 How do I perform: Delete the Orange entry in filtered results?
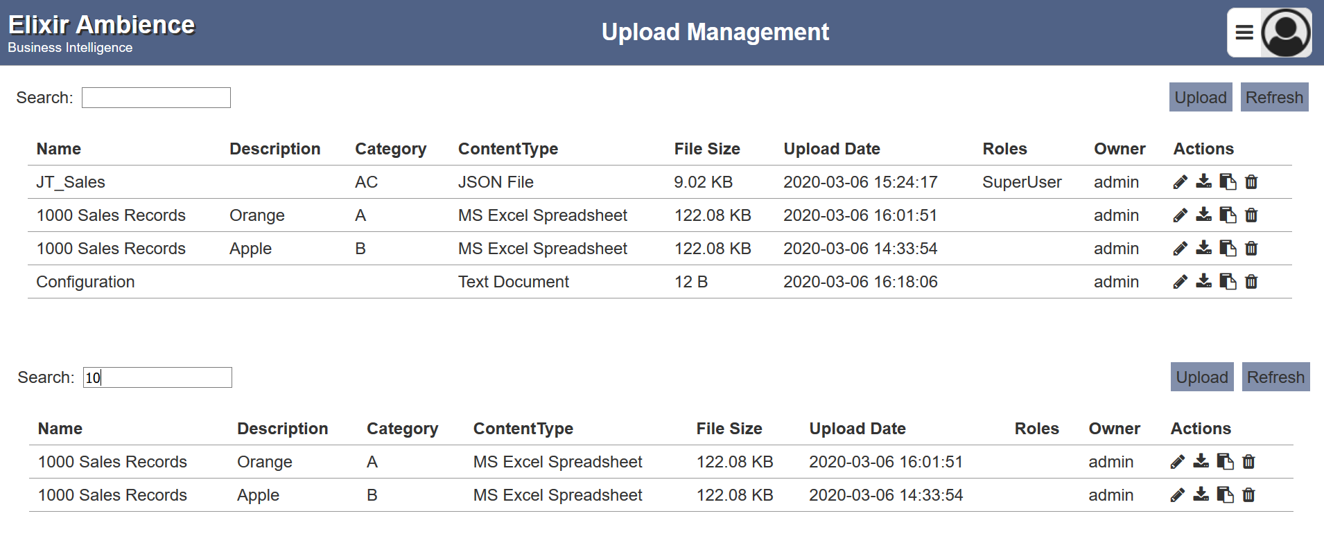[1248, 462]
